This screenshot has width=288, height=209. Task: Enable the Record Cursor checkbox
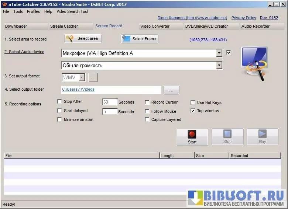[147, 102]
